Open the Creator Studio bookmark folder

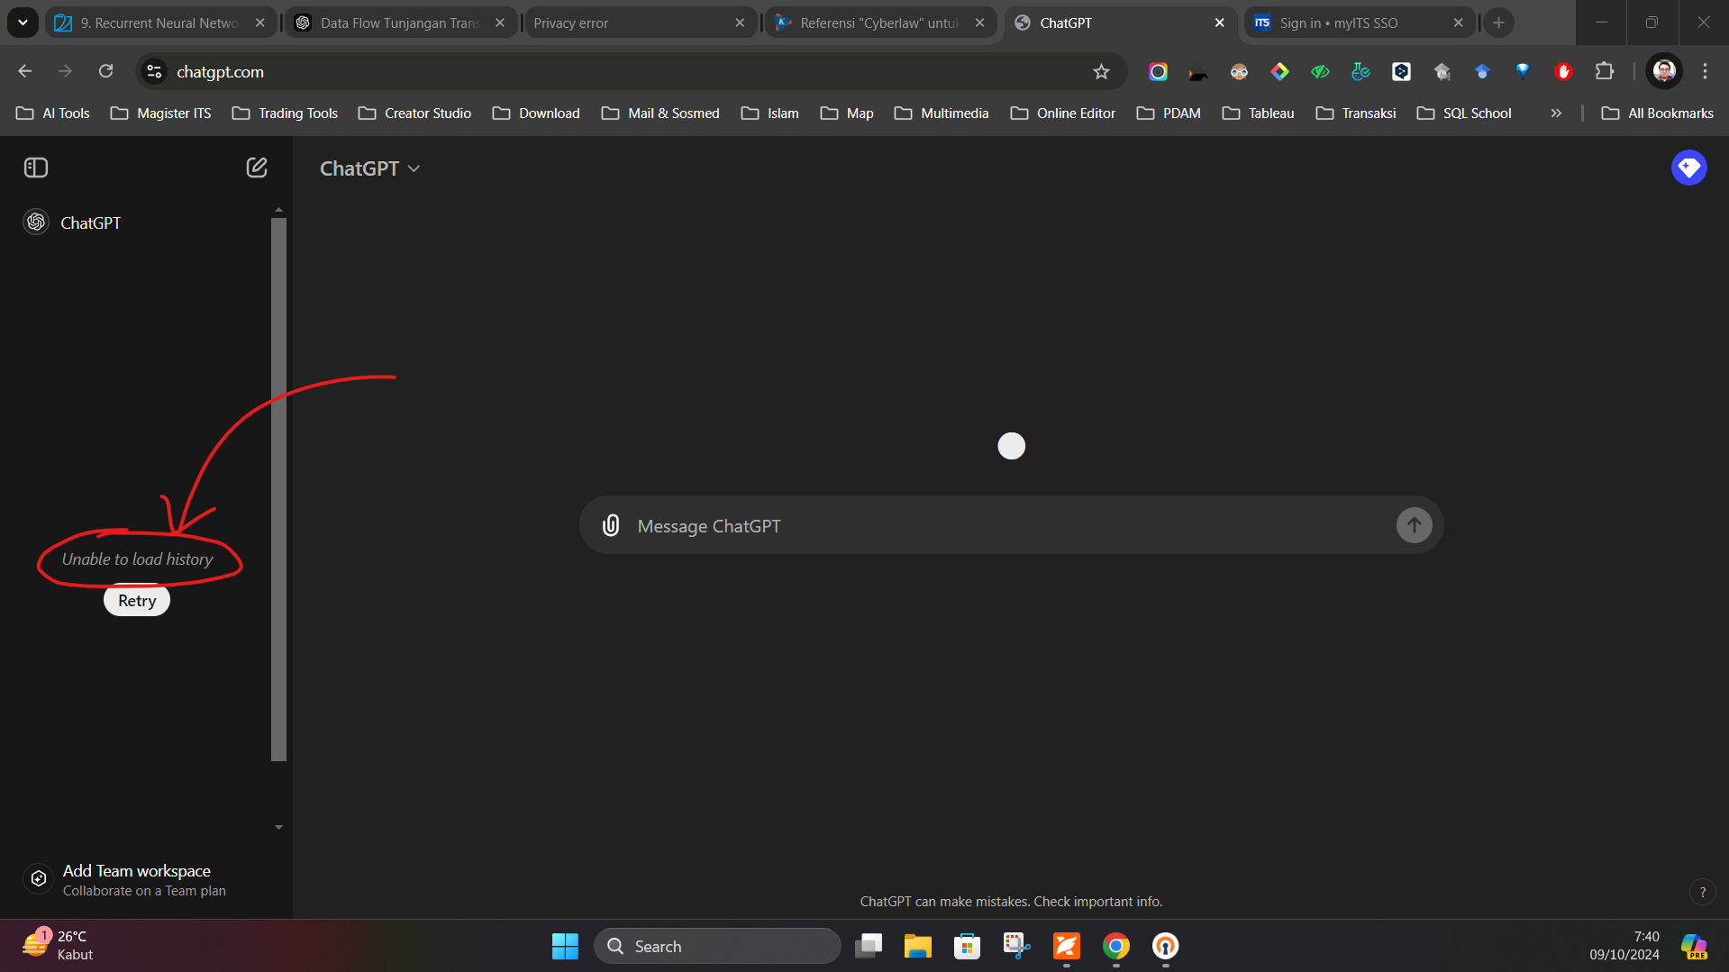tap(414, 113)
